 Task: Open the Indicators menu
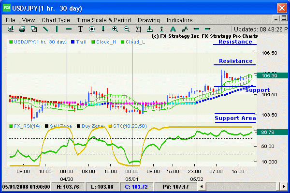(x=179, y=20)
